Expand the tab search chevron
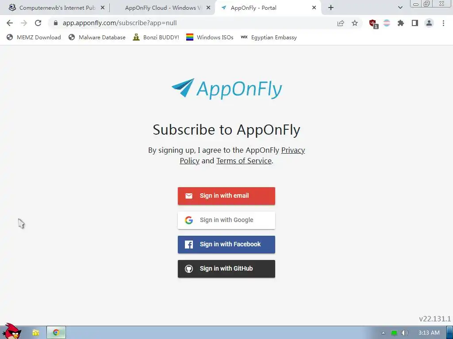 coord(400,8)
